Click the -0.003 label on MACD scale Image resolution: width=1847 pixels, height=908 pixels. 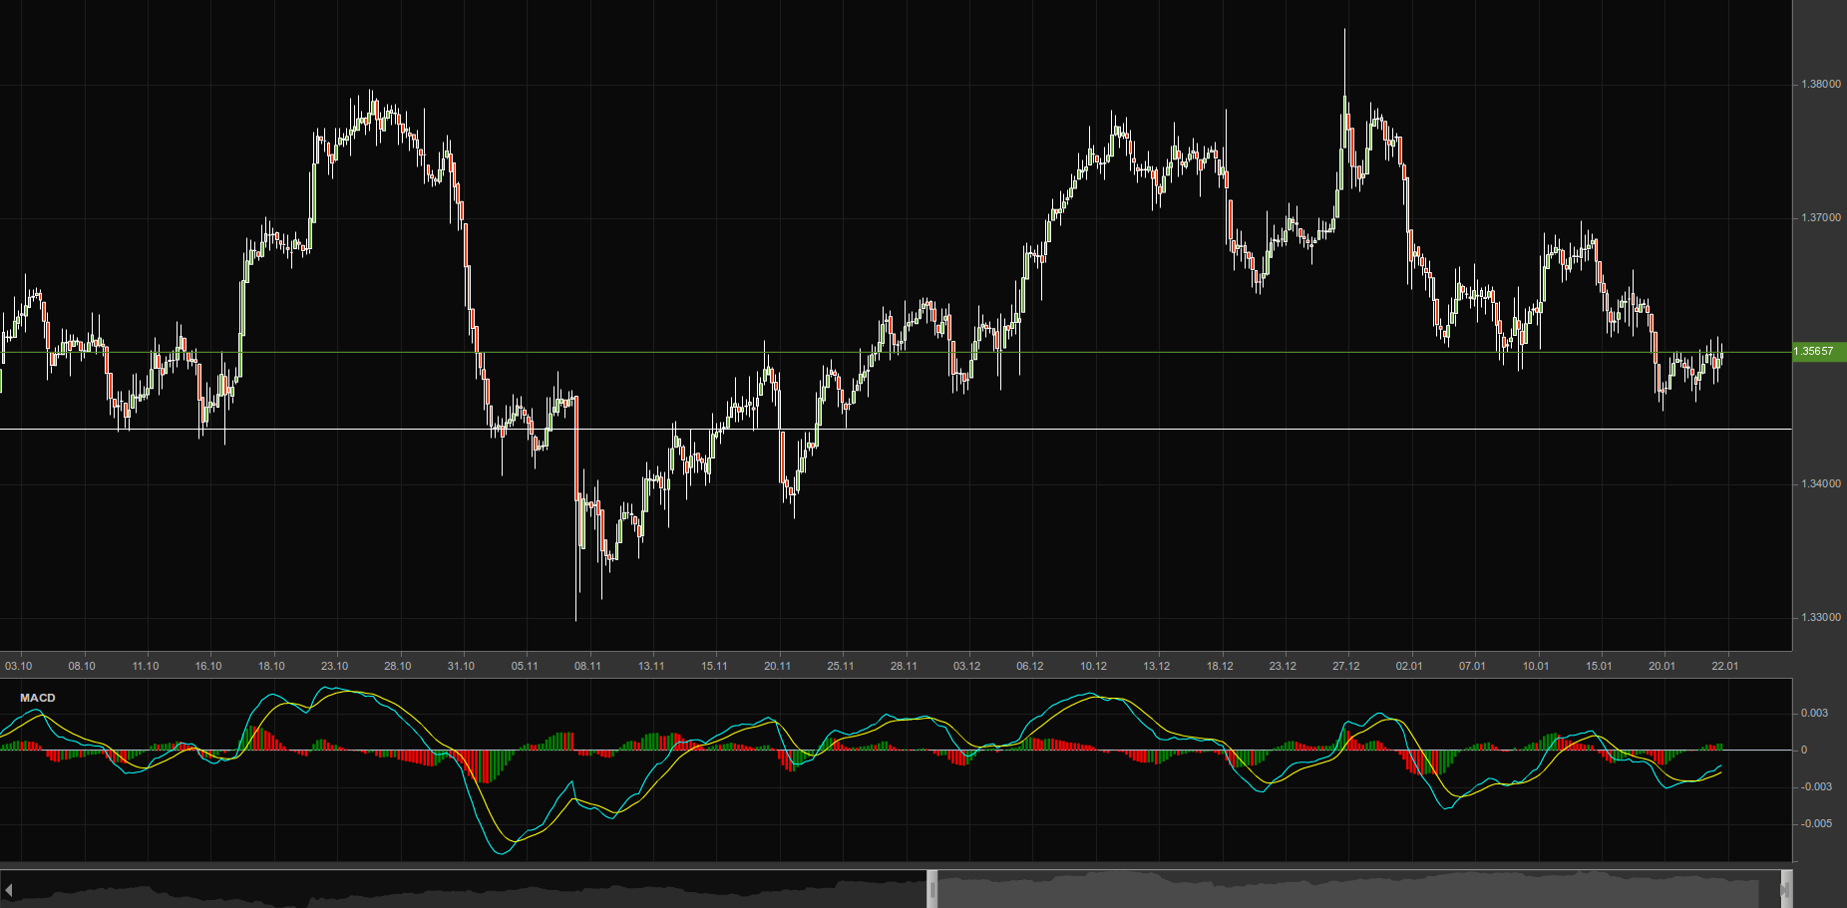1815,787
